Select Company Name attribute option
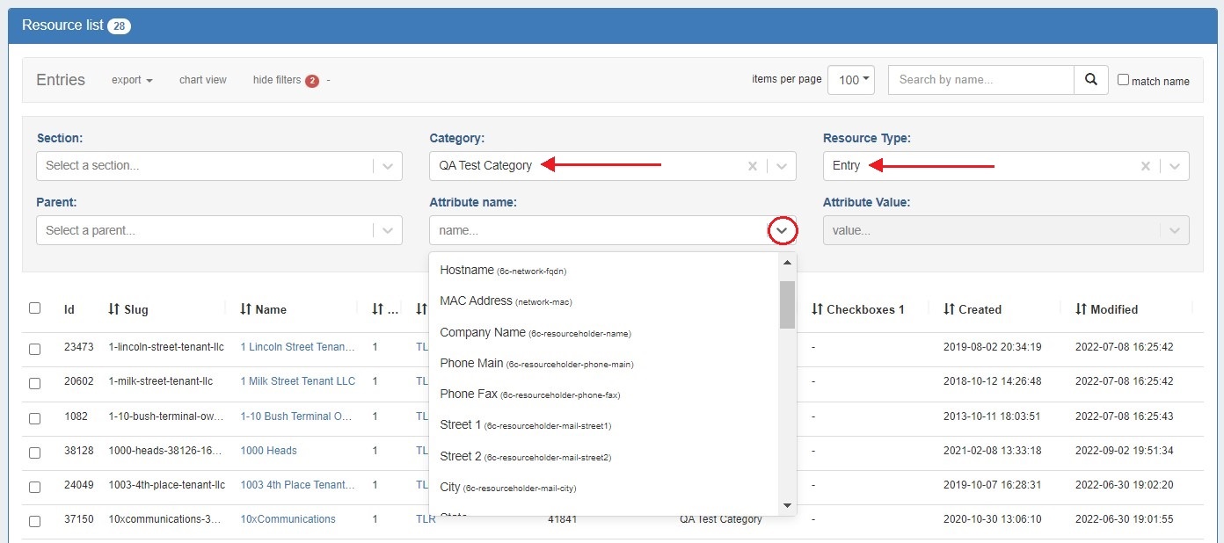This screenshot has width=1224, height=543. (535, 333)
